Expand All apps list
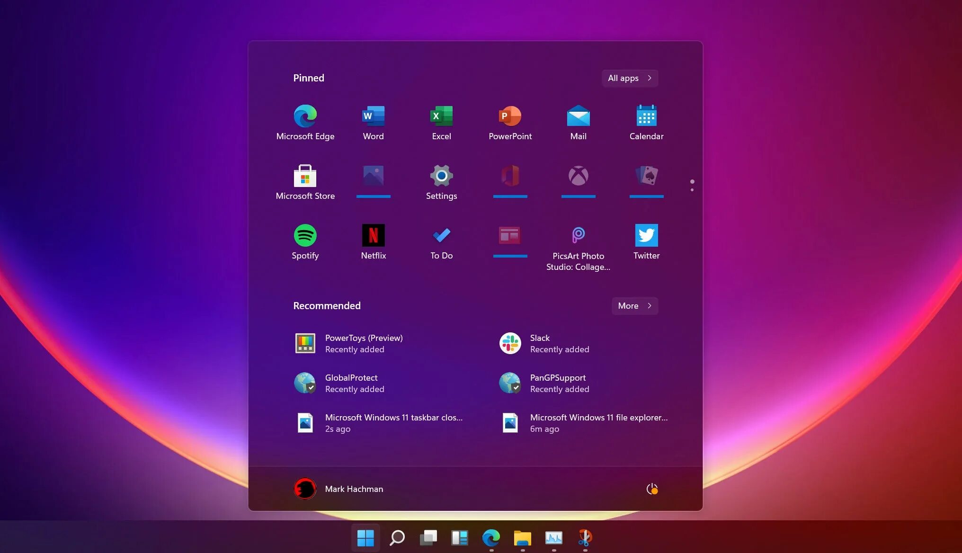962x553 pixels. tap(628, 77)
